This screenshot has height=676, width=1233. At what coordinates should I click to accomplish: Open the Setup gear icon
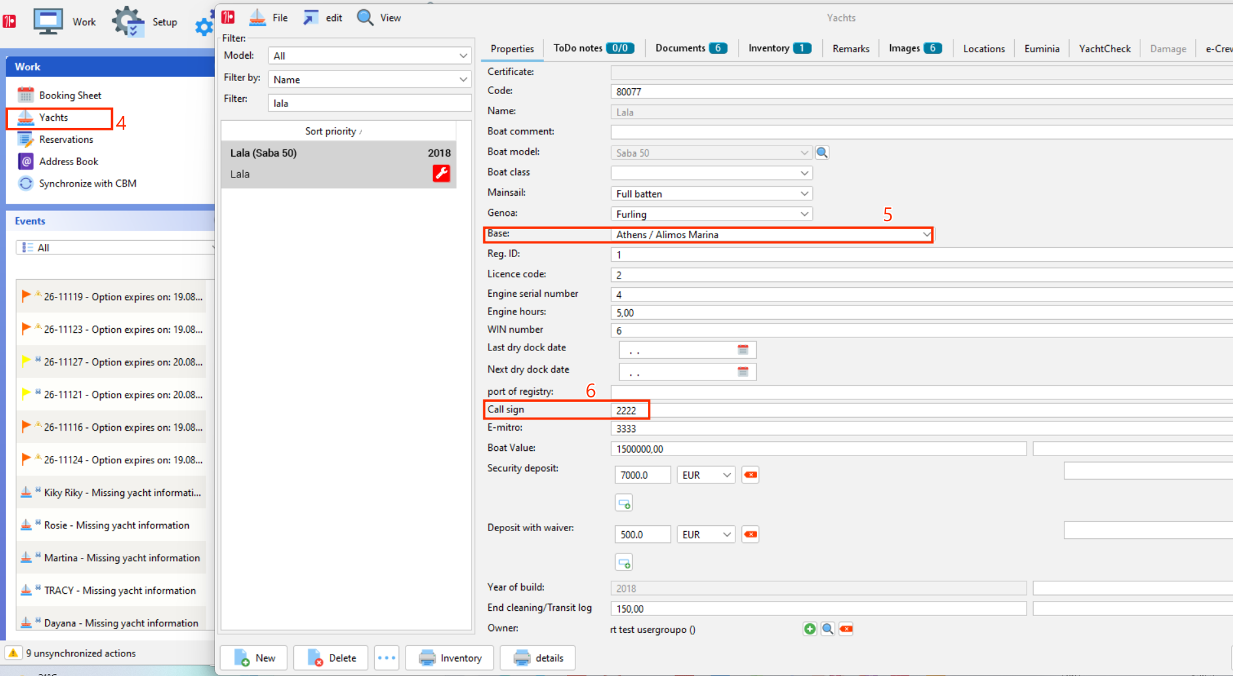[127, 21]
